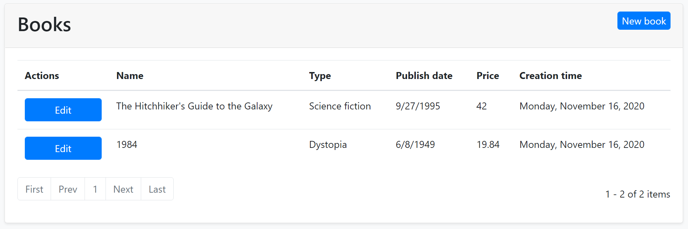This screenshot has height=229, width=688.
Task: Open page 1 in pagination
Action: pyautogui.click(x=95, y=189)
